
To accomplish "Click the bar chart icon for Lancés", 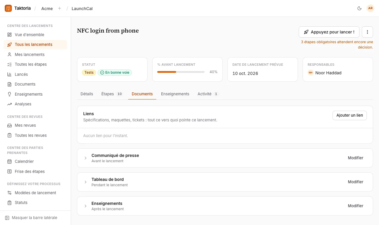I will coord(9,74).
